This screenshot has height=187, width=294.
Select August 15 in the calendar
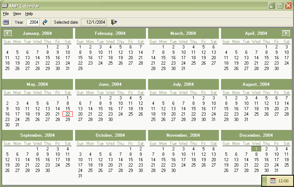(x=226, y=109)
